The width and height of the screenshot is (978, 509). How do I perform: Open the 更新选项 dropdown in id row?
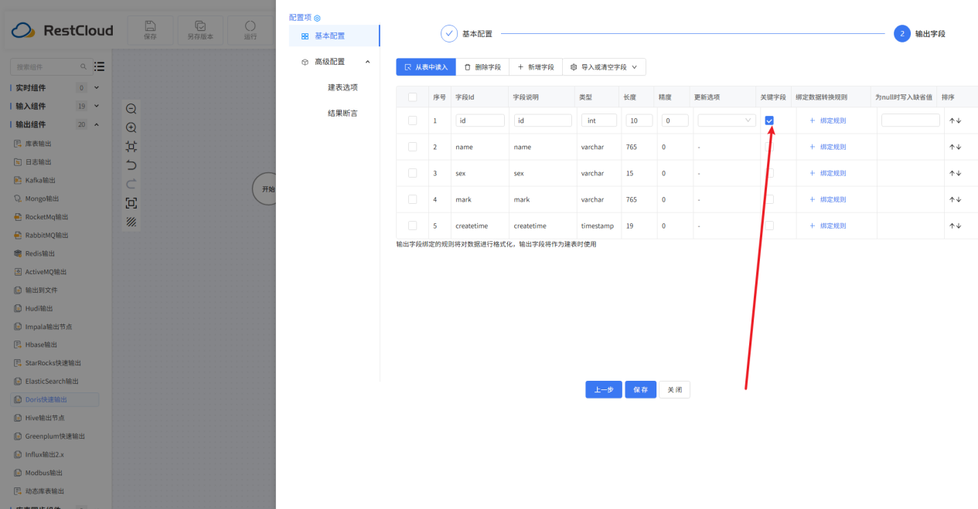coord(727,120)
